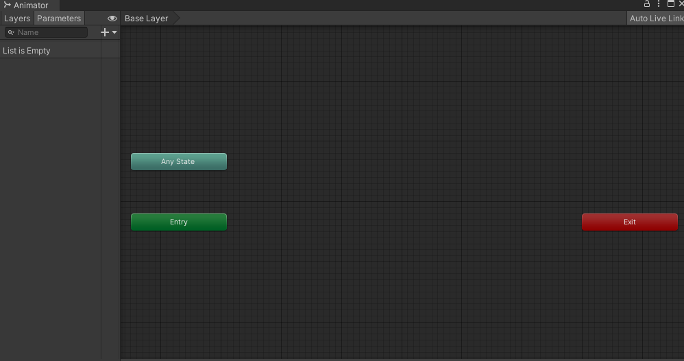Viewport: 684px width, 361px height.
Task: Maximize the Animator window
Action: pyautogui.click(x=671, y=4)
